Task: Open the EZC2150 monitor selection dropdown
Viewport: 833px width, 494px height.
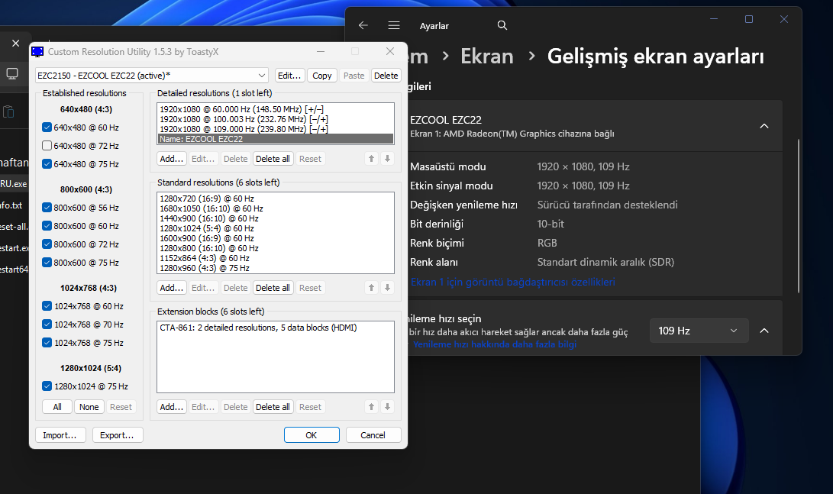Action: (x=152, y=76)
